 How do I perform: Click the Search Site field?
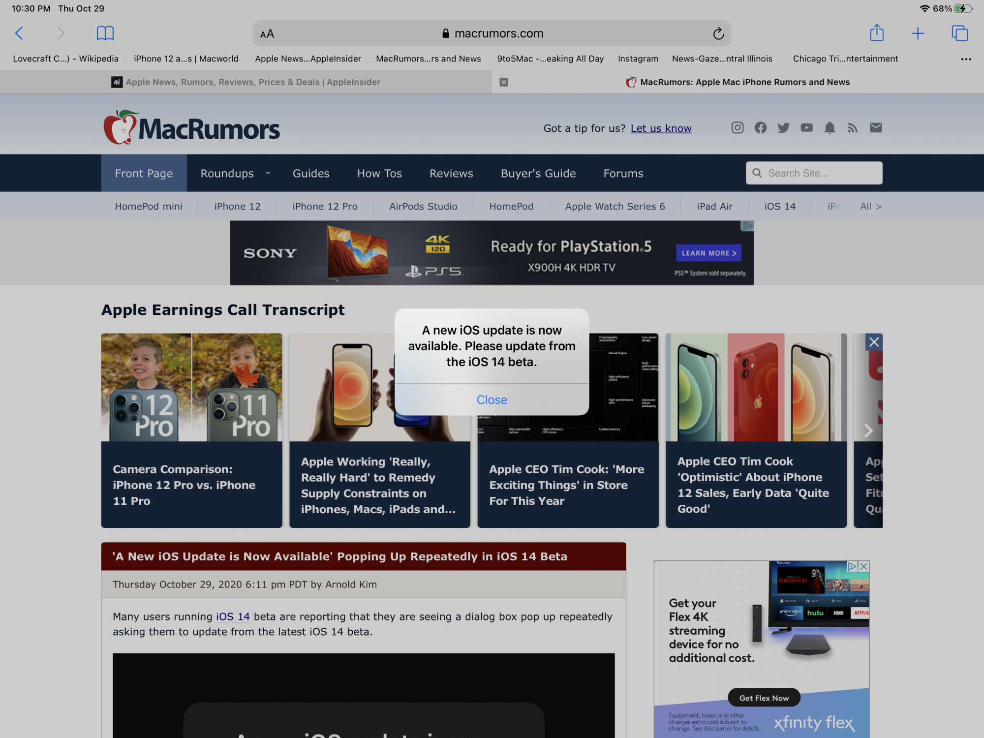[814, 173]
